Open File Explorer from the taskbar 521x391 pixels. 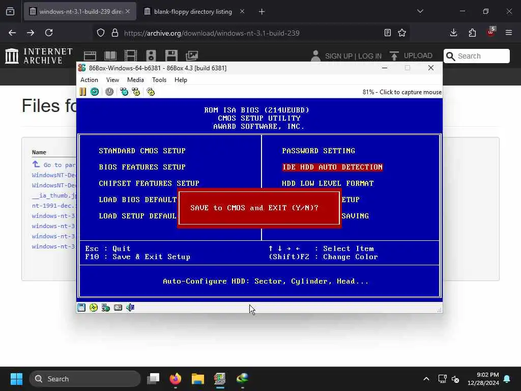pyautogui.click(x=198, y=379)
